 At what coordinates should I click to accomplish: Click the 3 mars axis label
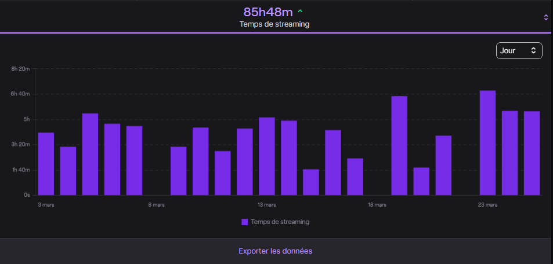pyautogui.click(x=46, y=205)
